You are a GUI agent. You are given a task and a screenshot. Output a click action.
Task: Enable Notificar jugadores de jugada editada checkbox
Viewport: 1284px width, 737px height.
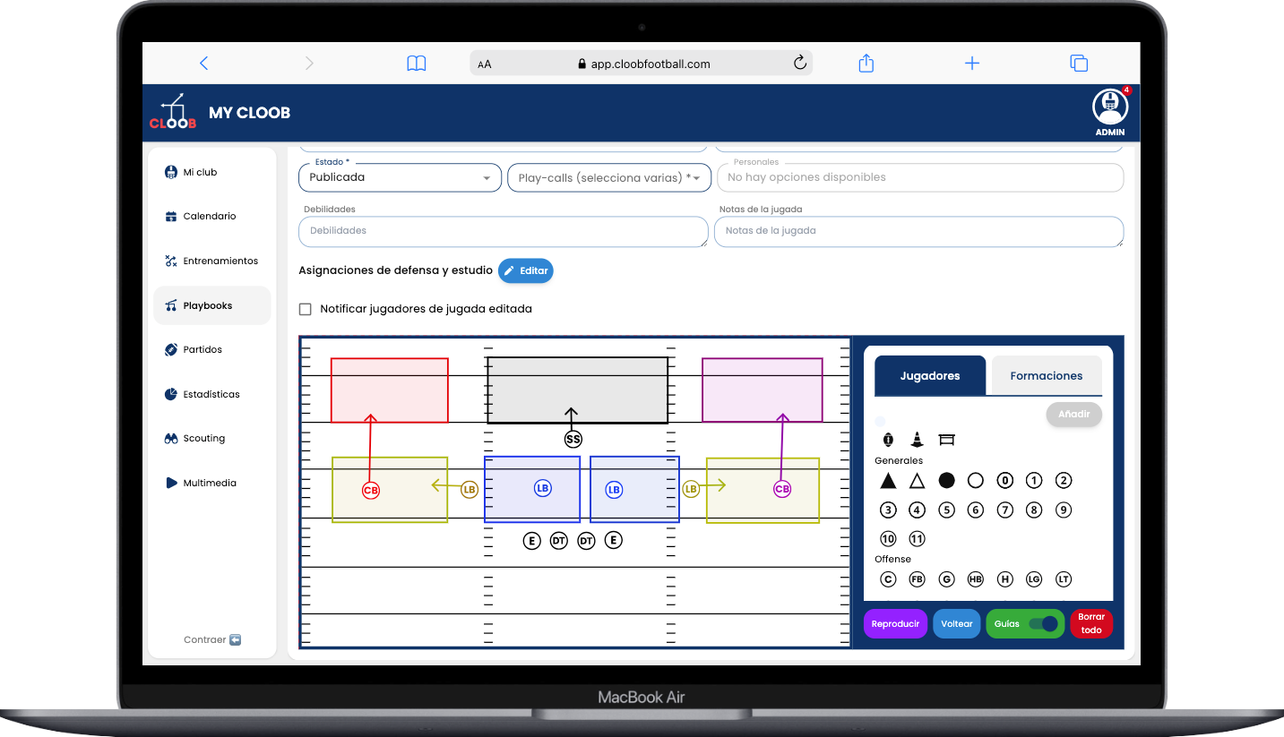coord(306,309)
